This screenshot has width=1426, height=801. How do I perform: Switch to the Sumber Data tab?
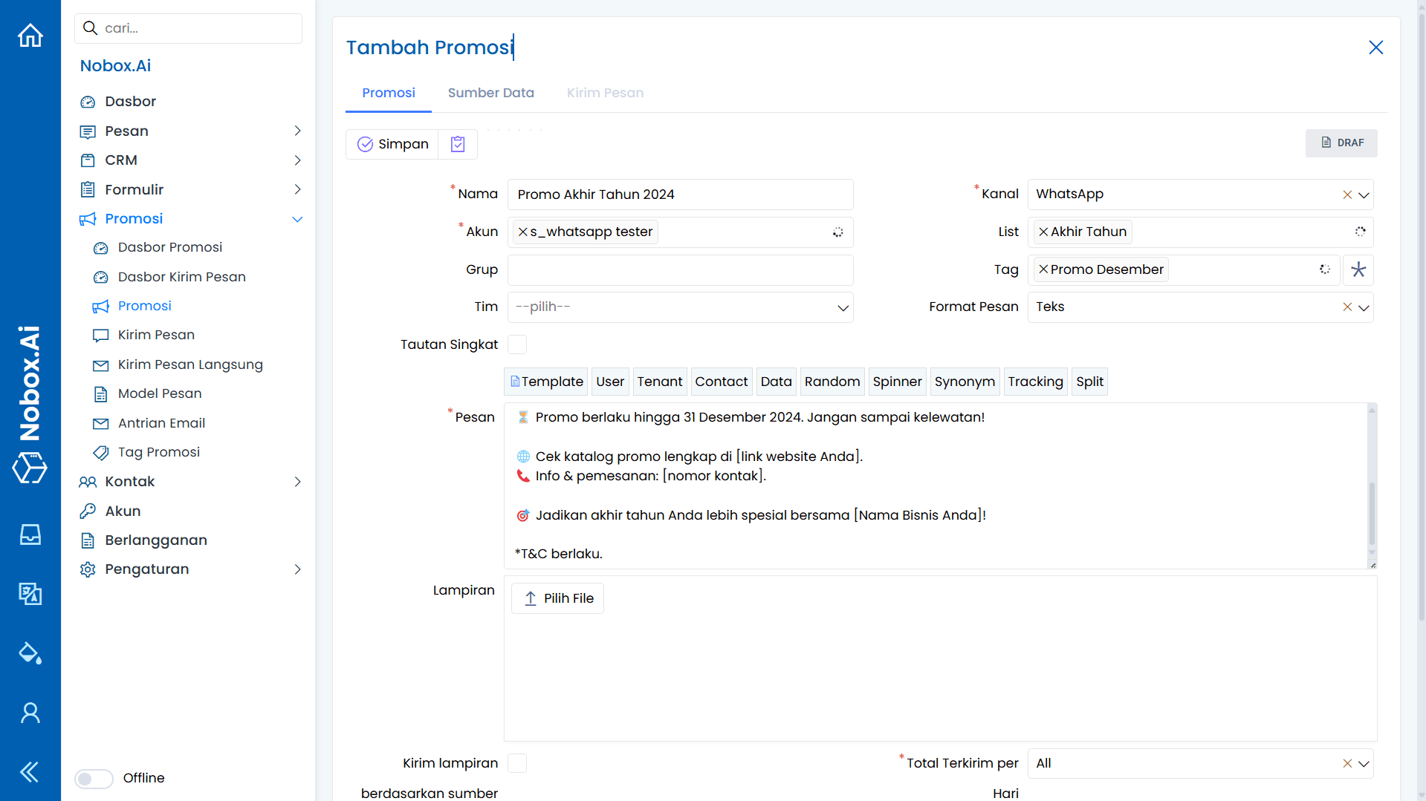[490, 93]
